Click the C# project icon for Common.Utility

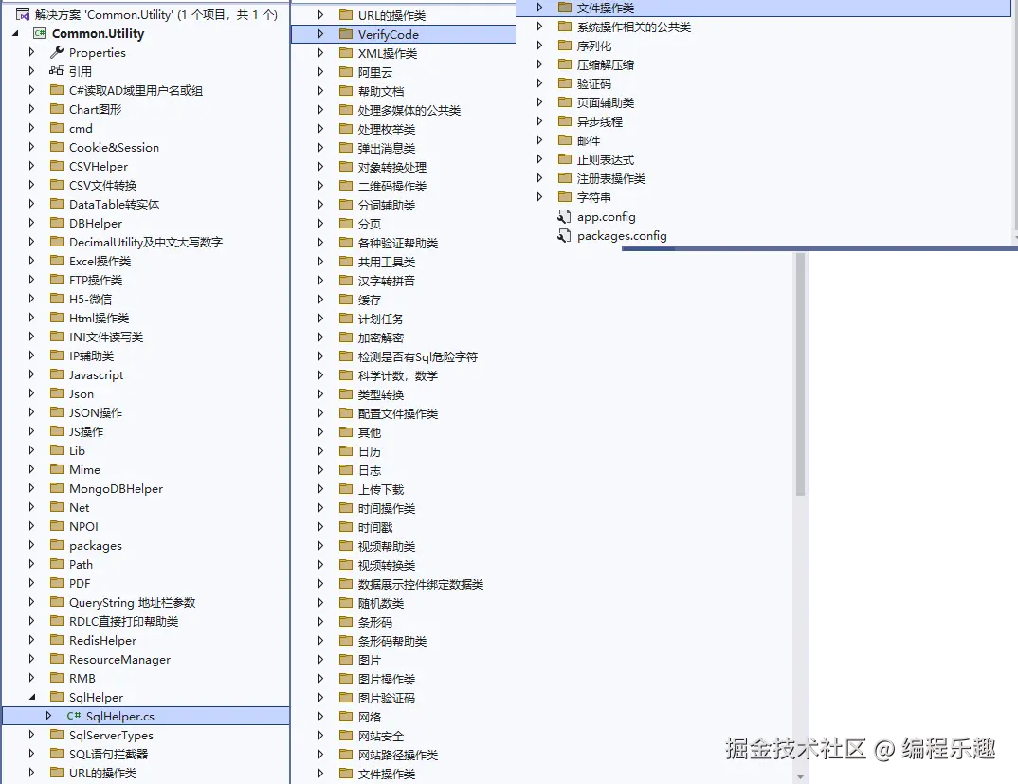pos(38,33)
